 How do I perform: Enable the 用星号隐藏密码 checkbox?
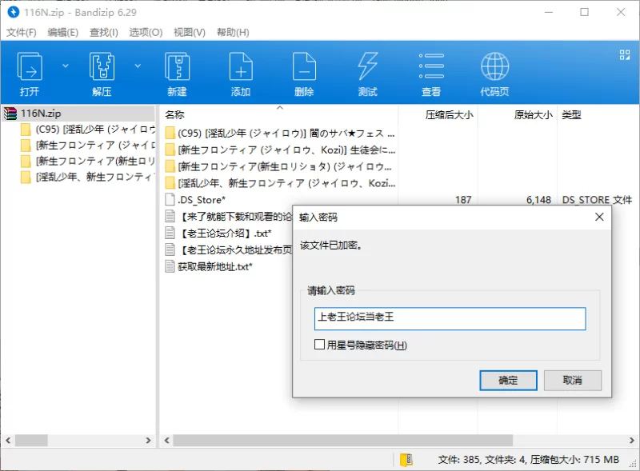coord(320,345)
